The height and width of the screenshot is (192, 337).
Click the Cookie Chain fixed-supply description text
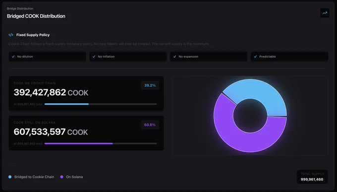pos(109,44)
